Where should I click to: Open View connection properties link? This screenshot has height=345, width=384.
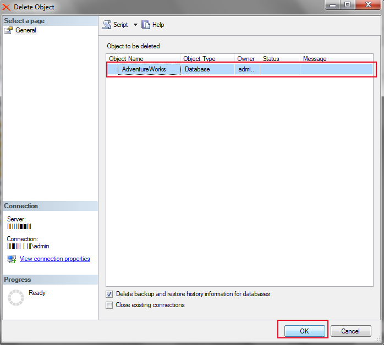[x=54, y=259]
